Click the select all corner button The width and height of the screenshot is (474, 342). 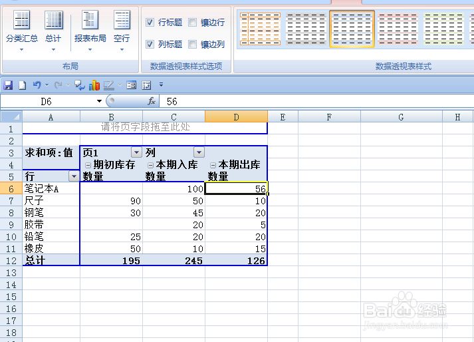click(11, 116)
